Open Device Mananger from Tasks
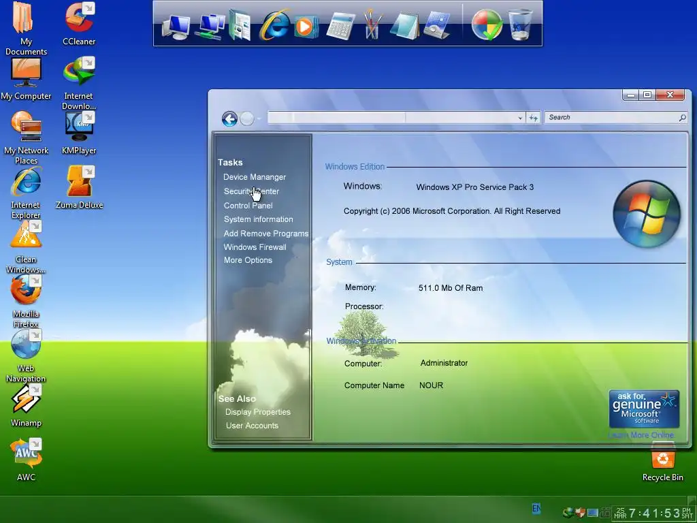697x523 pixels. click(x=255, y=177)
